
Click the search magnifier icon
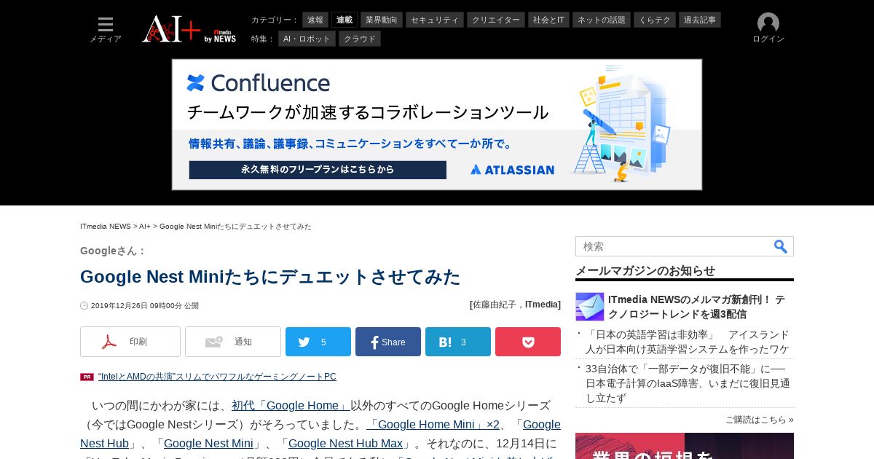(x=780, y=246)
